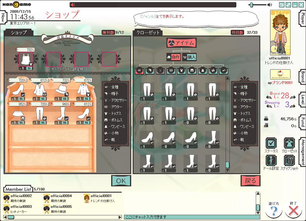This screenshot has width=306, height=221.
Task: Switch to the Brand side tab
Action: 302,76
